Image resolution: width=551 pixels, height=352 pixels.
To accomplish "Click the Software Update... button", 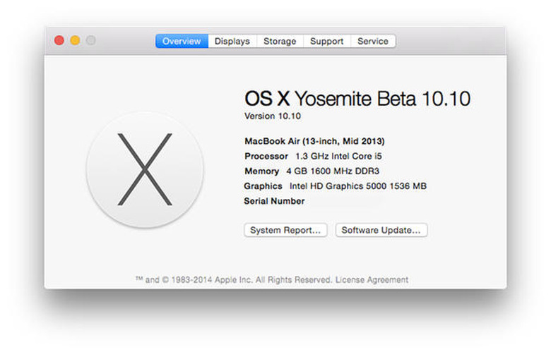I will 381,230.
